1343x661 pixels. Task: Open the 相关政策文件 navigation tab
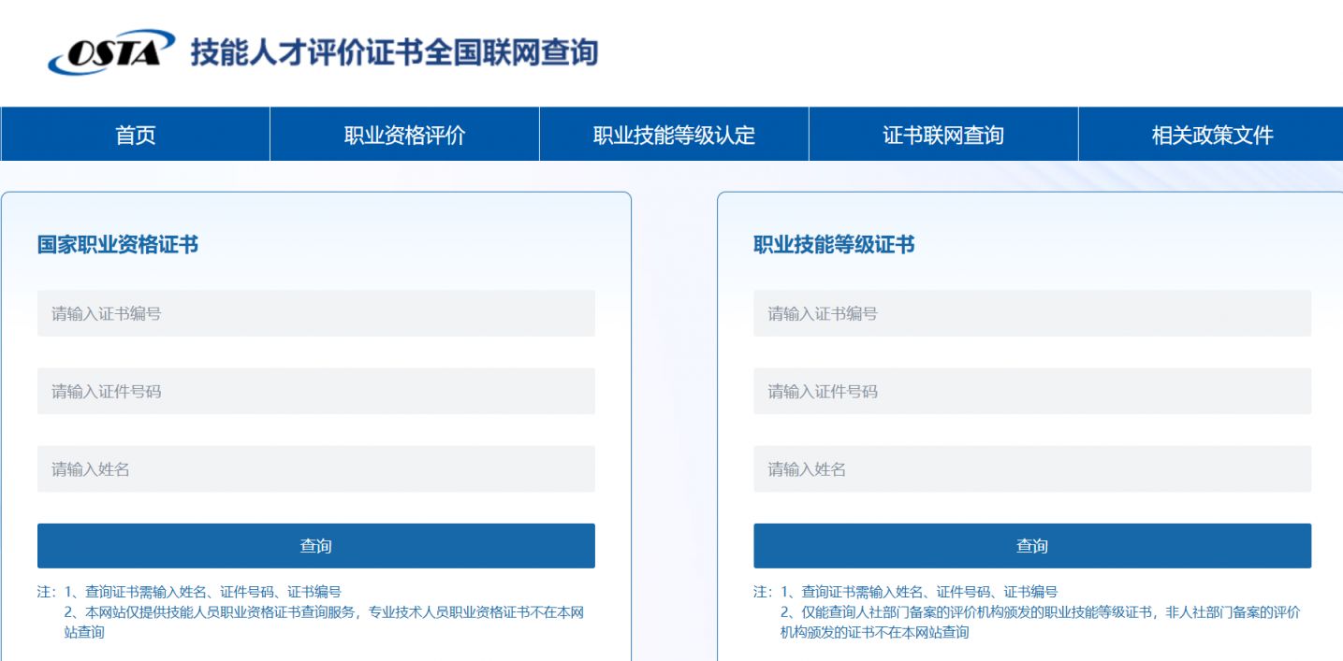coord(1212,135)
